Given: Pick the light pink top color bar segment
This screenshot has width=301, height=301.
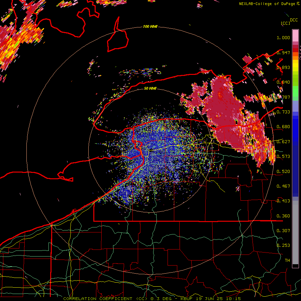Looking at the screenshot, I should 295,35.
